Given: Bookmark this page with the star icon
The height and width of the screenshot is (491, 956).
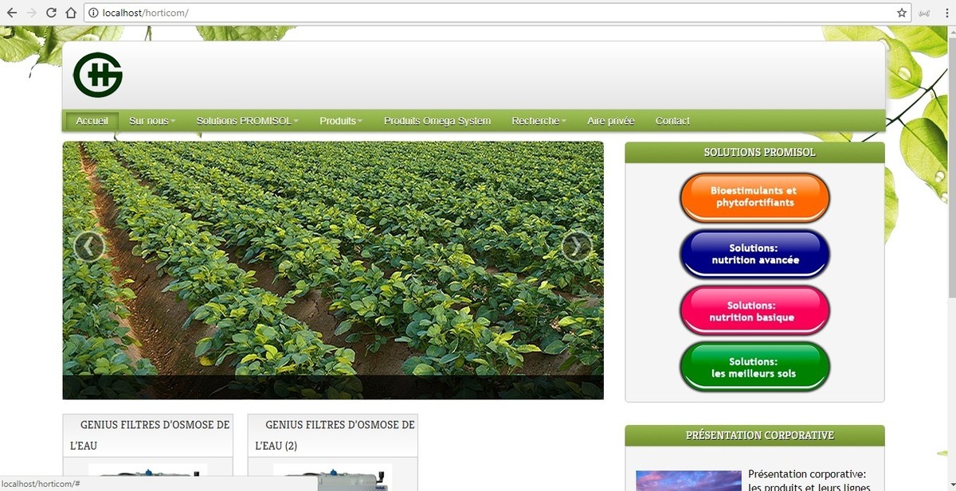Looking at the screenshot, I should [902, 13].
